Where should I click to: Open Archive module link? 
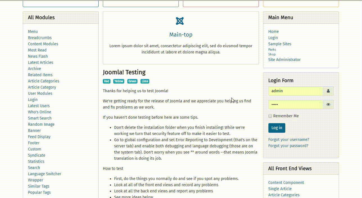coord(35,69)
